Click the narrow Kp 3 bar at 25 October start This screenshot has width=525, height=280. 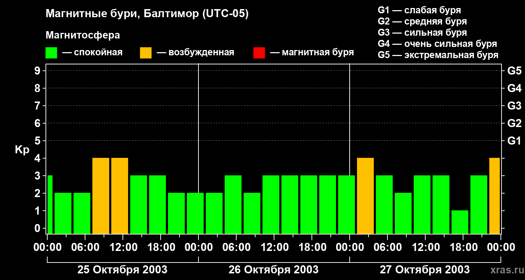50,204
